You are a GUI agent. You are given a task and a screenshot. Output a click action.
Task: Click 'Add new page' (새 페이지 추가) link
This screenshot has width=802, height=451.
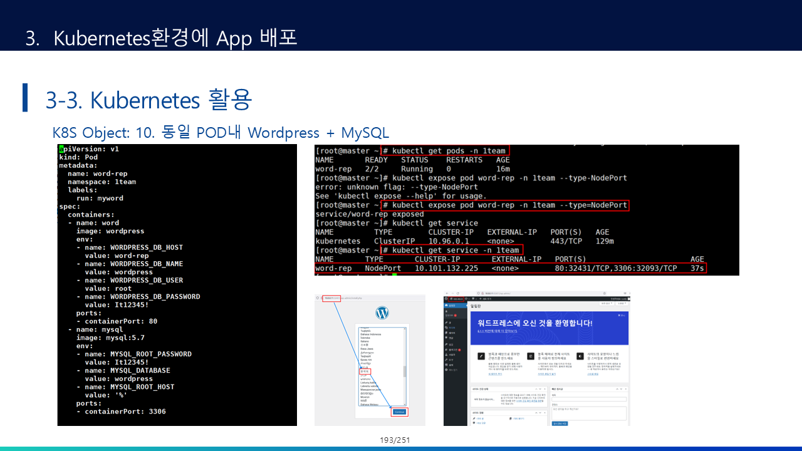pos(495,374)
